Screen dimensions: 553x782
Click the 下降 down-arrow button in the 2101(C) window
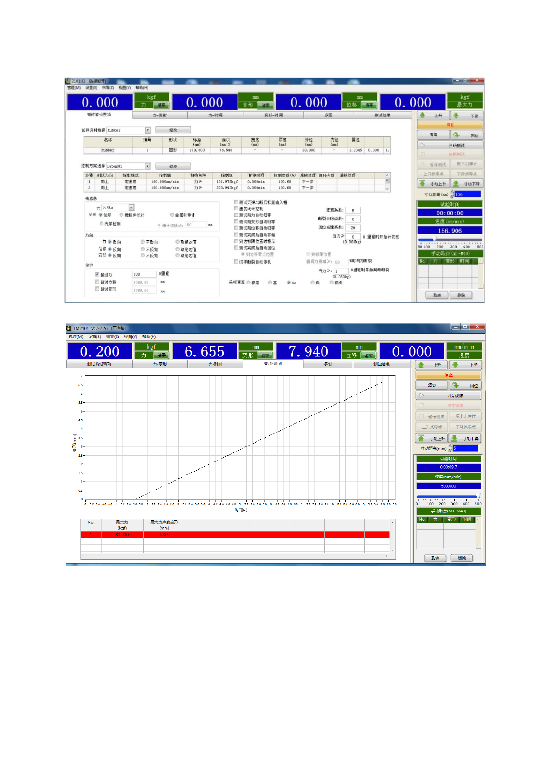467,116
